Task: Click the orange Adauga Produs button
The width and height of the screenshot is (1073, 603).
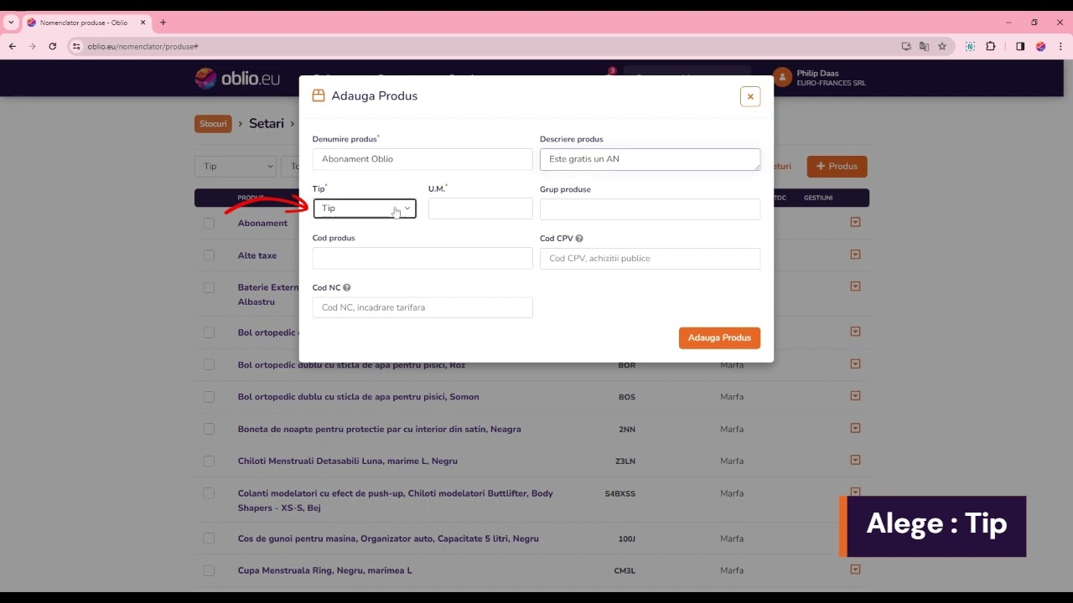Action: point(719,338)
